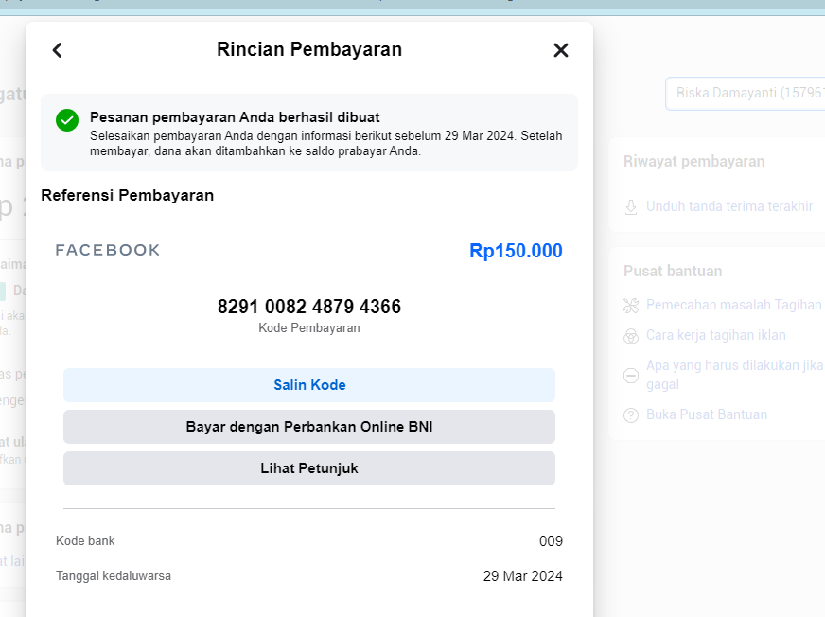Screen dimensions: 825x617
Task: Open Apa yang harus dilakukan jika gagal link
Action: point(734,375)
